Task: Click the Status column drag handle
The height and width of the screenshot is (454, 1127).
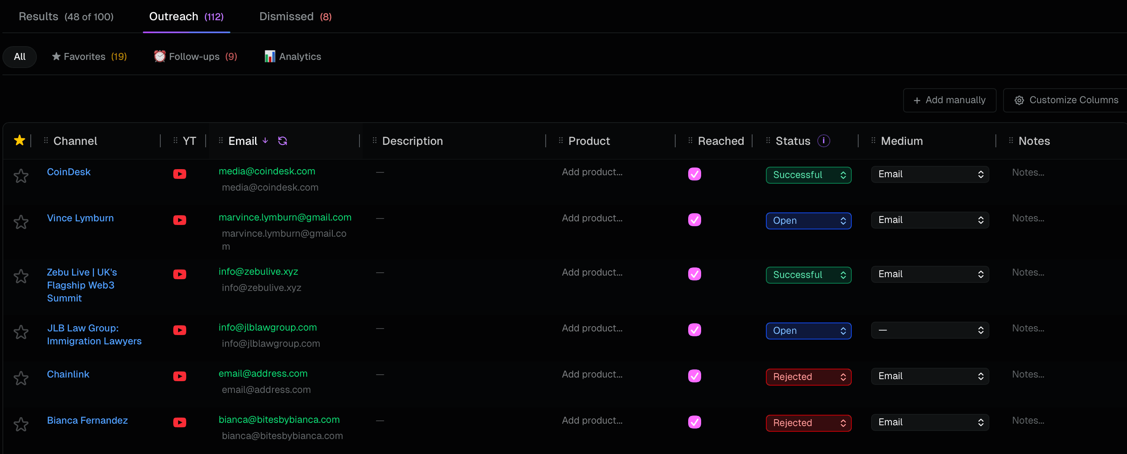Action: pos(768,140)
